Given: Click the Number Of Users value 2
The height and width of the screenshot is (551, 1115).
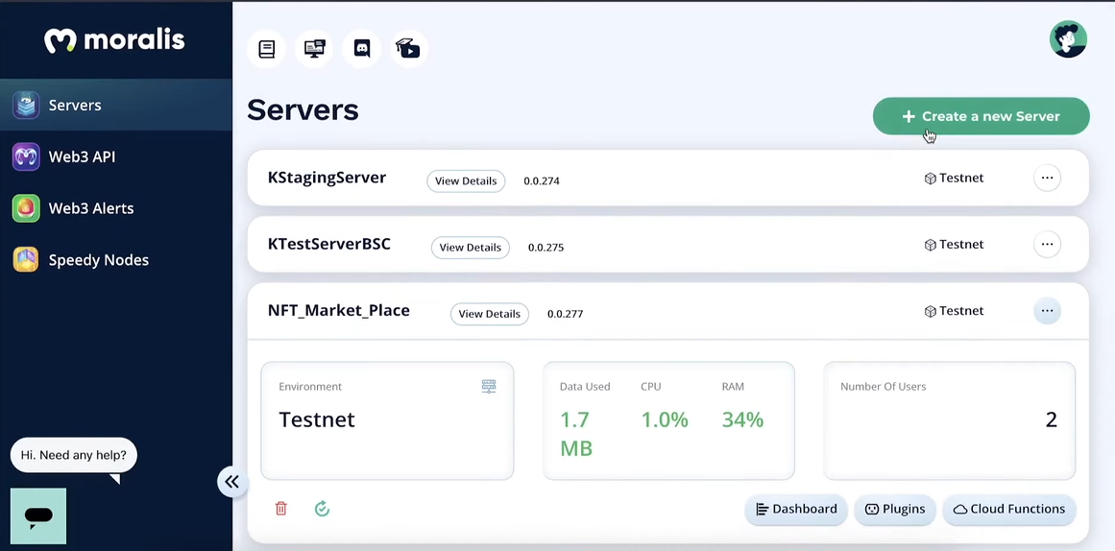Looking at the screenshot, I should 1051,419.
